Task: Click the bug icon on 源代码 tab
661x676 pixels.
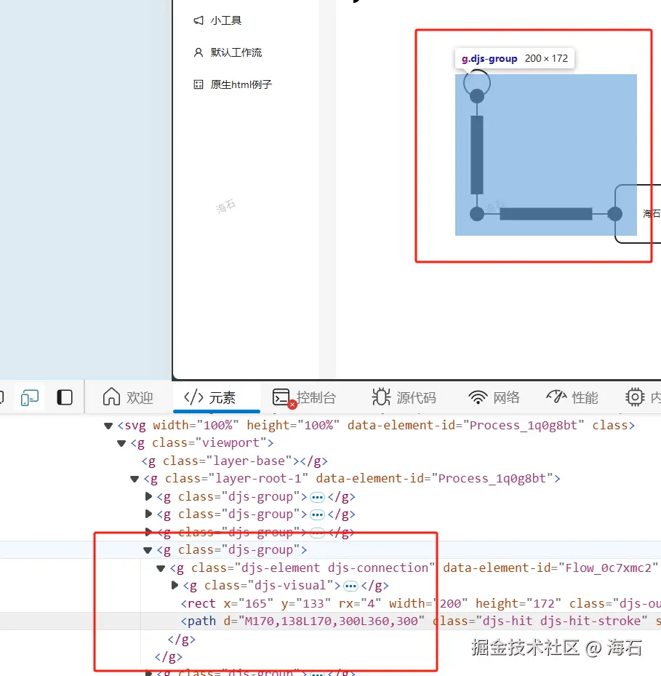Action: coord(381,397)
